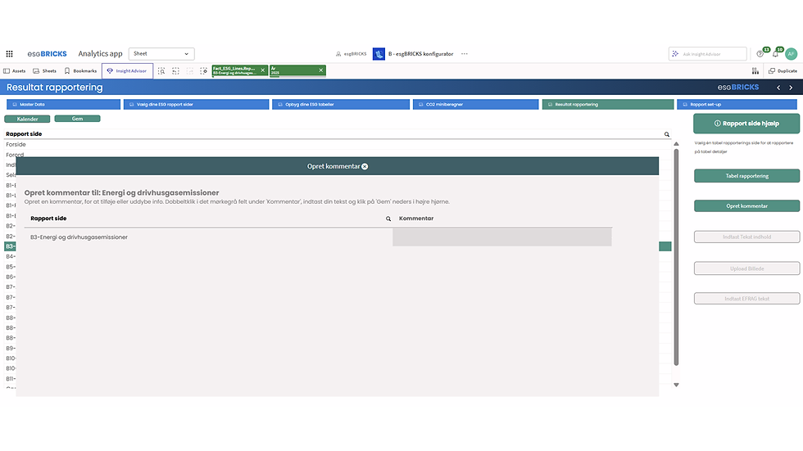Click the Upload Billede button
Viewport: 803px width, 451px height.
(x=746, y=268)
